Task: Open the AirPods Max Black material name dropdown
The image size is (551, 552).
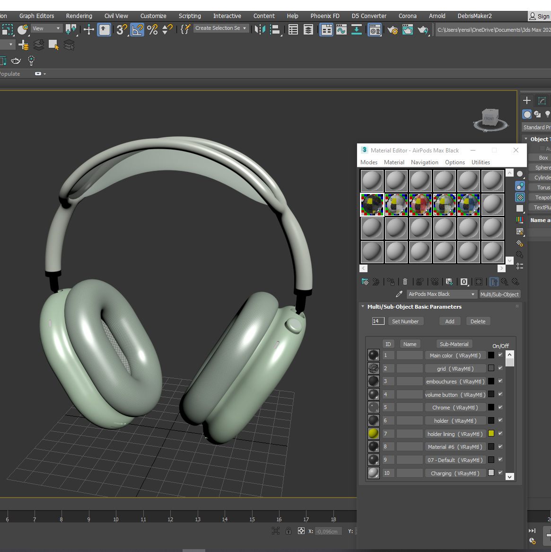Action: (x=472, y=294)
